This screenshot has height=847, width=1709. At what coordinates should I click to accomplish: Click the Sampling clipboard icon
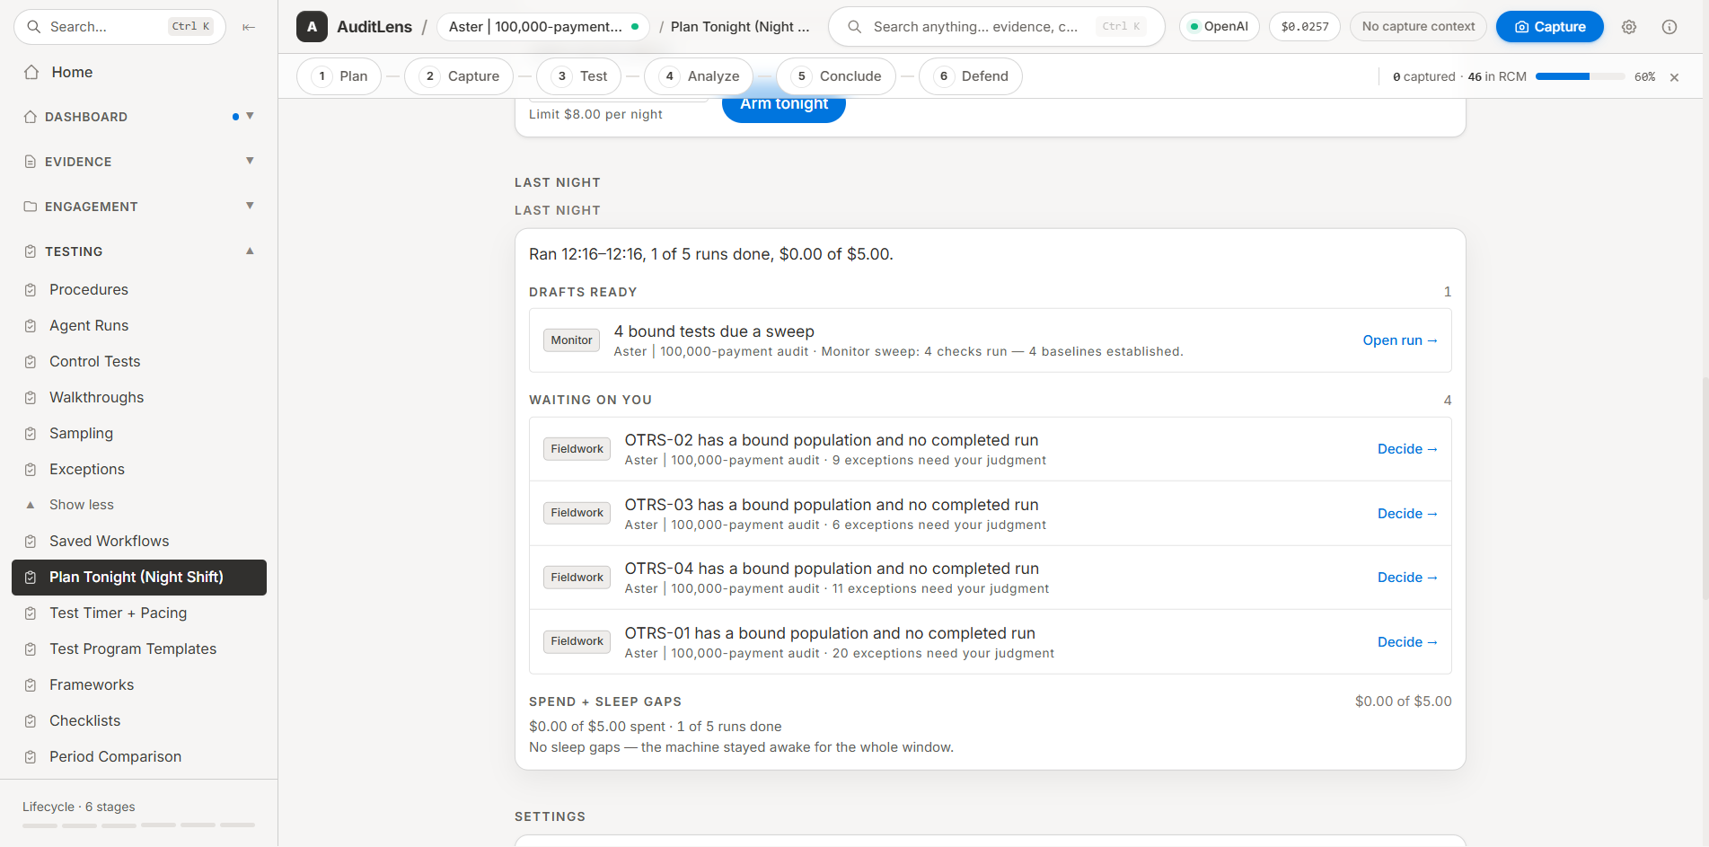pos(31,434)
